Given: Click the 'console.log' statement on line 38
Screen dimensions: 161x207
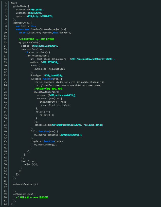Looking at the screenshot, I should (69, 125).
